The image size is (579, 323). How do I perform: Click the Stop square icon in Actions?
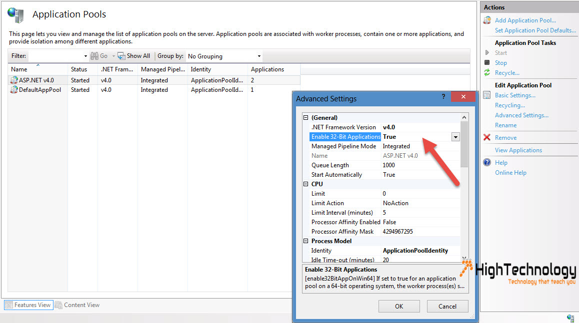point(487,63)
